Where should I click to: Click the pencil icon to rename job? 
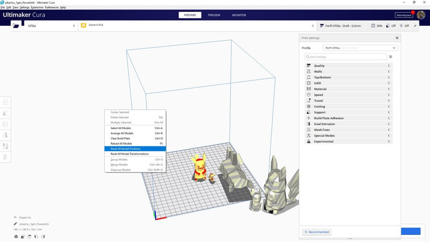[x=15, y=224]
